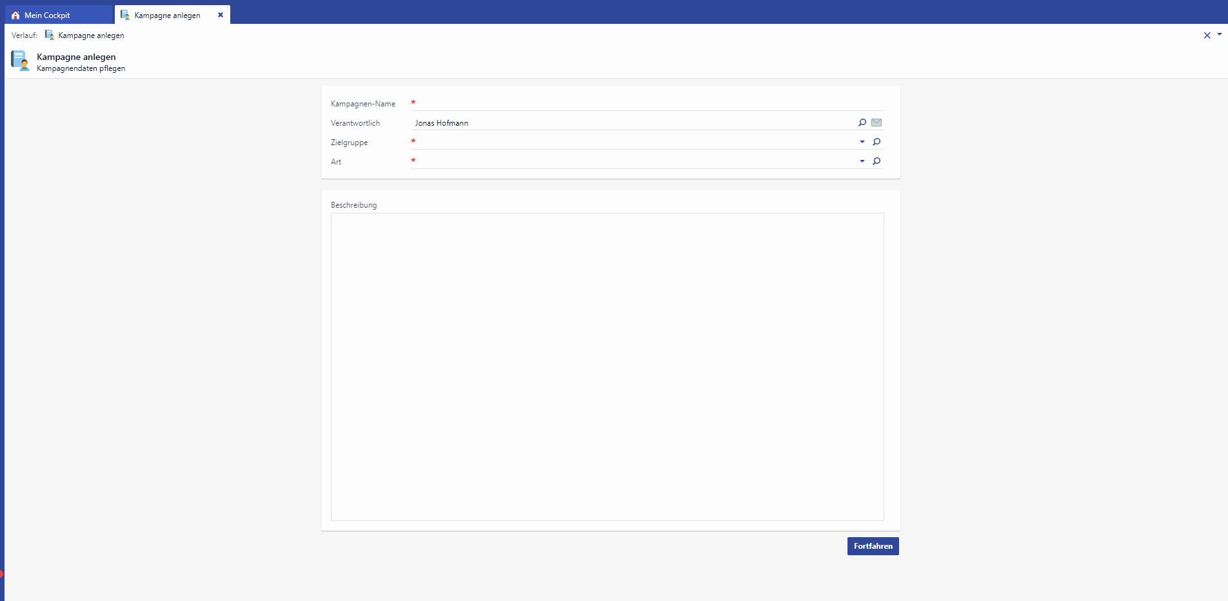The height and width of the screenshot is (601, 1228).
Task: Expand the Zielgruppe dropdown arrow
Action: pyautogui.click(x=862, y=142)
